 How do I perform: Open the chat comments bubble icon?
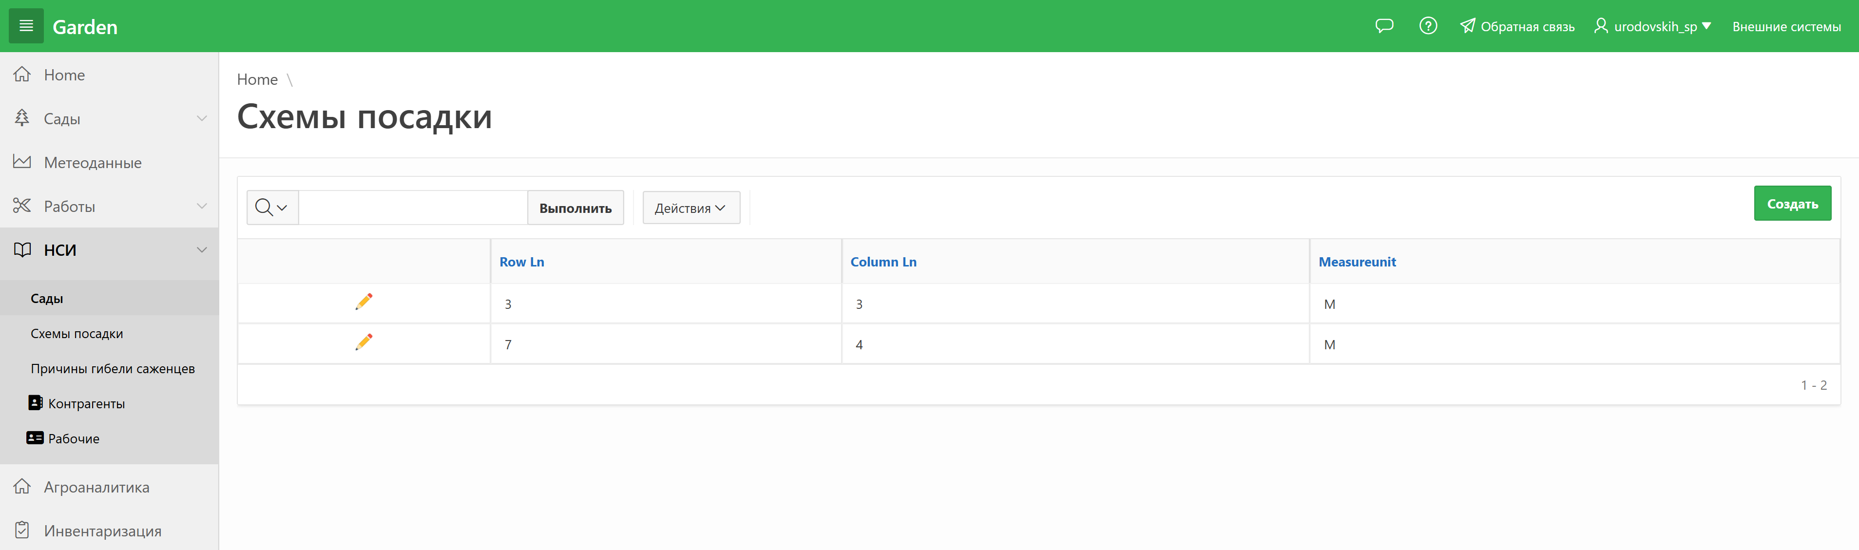(1383, 26)
